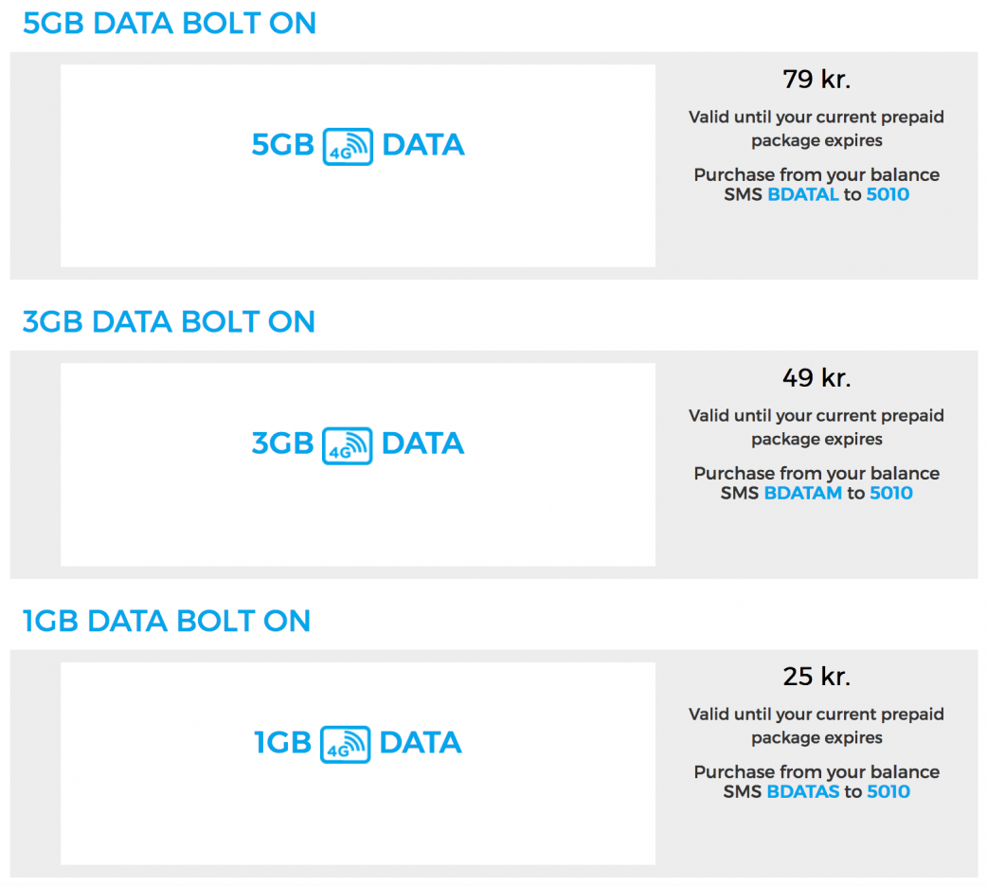Screen dimensions: 987x887
Task: Click the 25 kr. price
Action: point(817,677)
